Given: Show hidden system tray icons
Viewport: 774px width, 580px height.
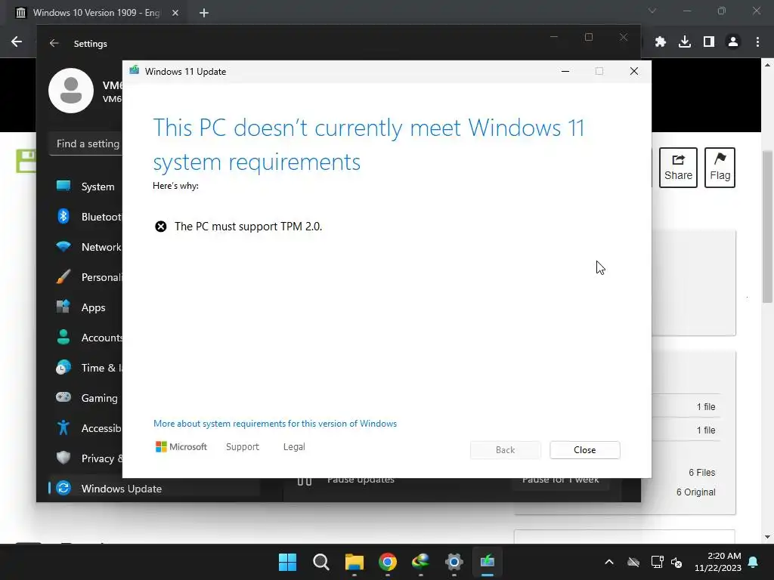Looking at the screenshot, I should [x=609, y=562].
